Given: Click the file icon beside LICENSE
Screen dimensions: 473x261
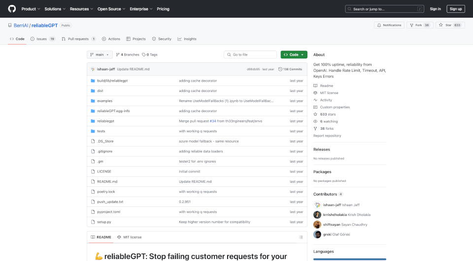Looking at the screenshot, I should click(93, 171).
